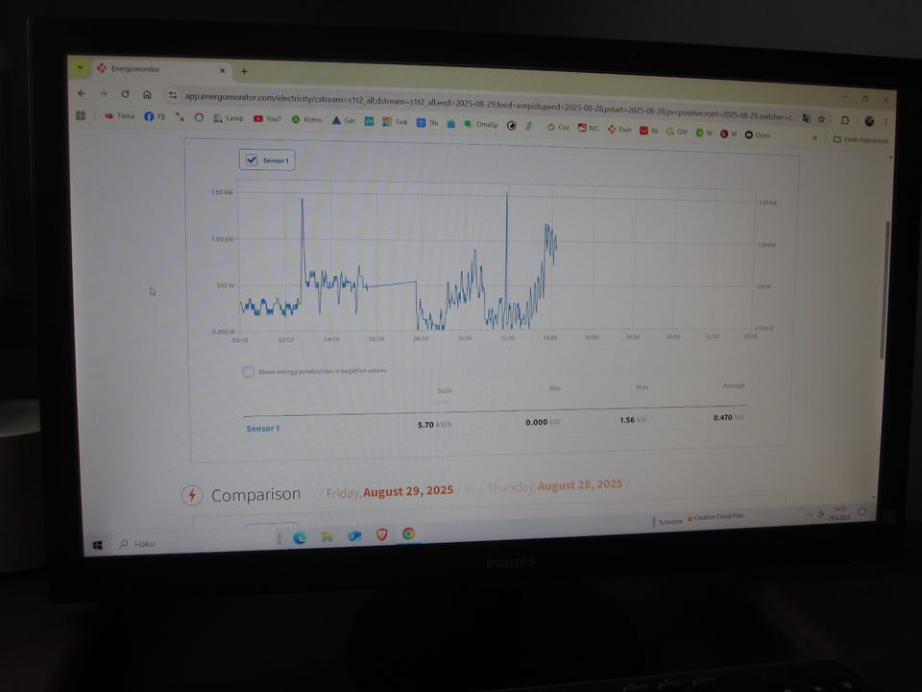Open Microsoft Edge from the taskbar
The image size is (922, 692).
(x=300, y=537)
